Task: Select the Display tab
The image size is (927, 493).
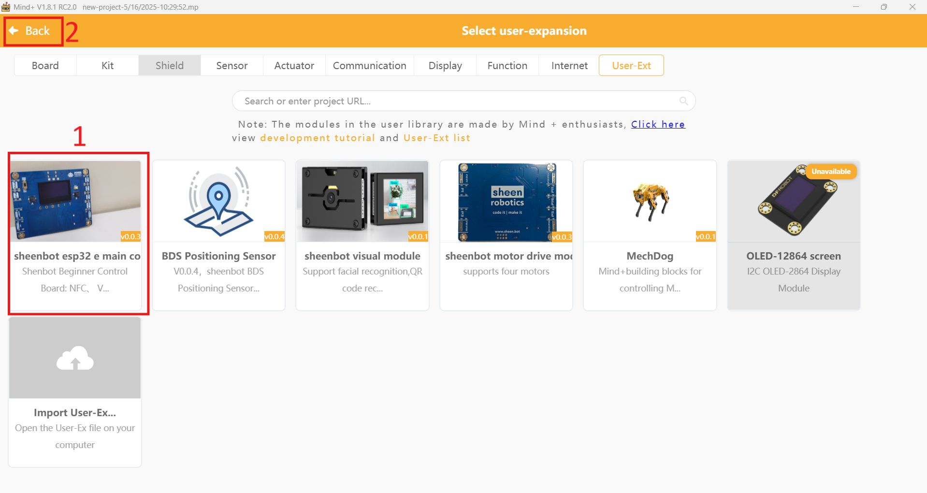Action: coord(445,65)
